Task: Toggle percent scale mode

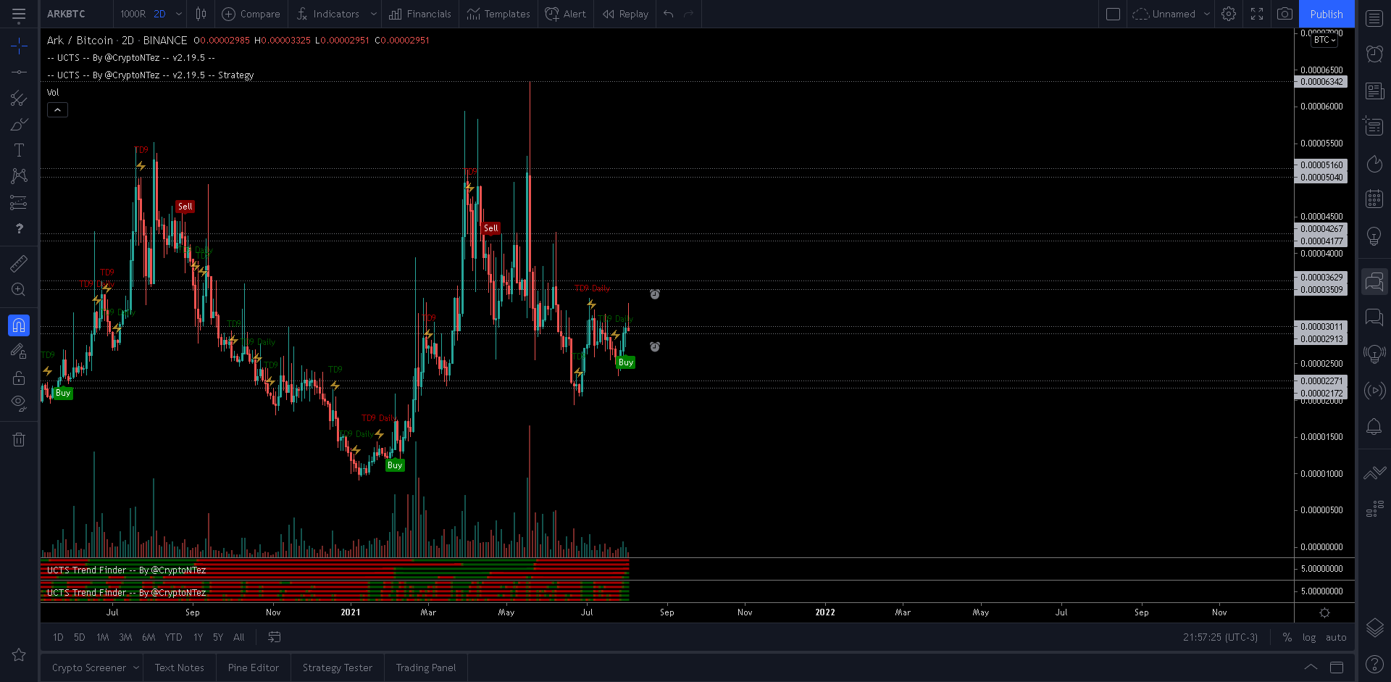Action: pyautogui.click(x=1287, y=637)
